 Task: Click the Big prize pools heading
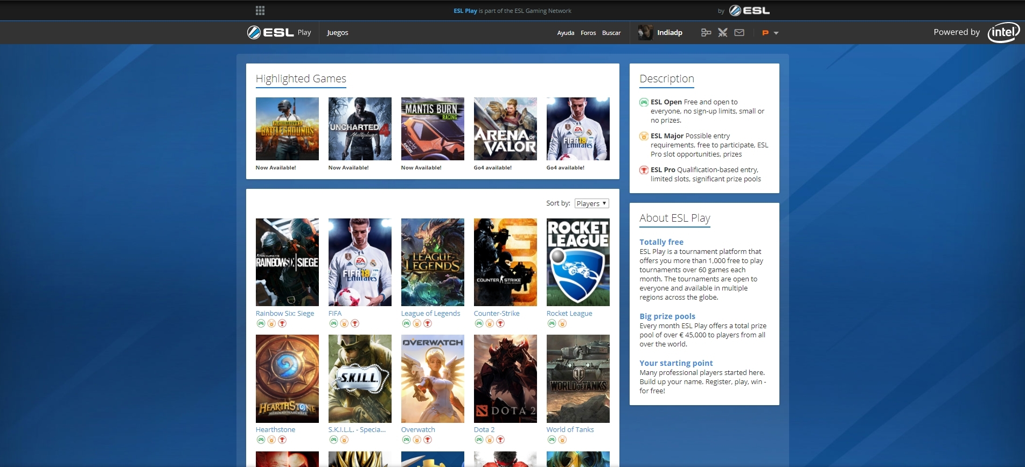pos(667,316)
